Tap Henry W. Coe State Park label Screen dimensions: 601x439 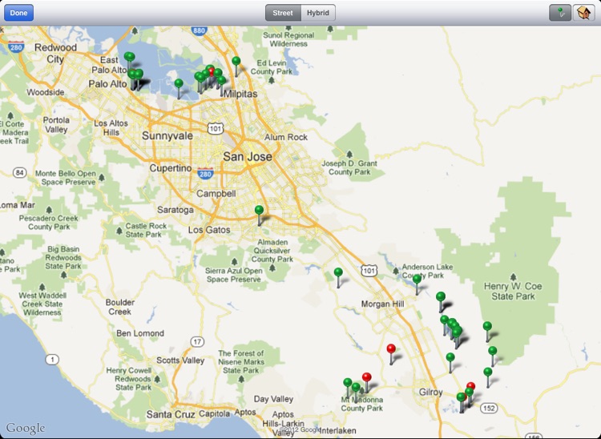pyautogui.click(x=513, y=291)
